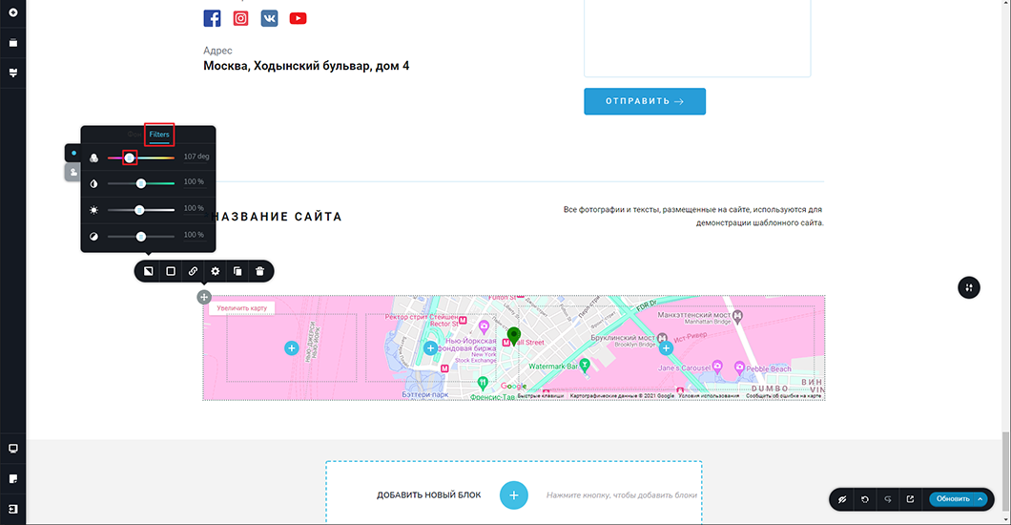Screen dimensions: 1011x525
Task: Adjust the hue slider handle
Action: tap(130, 157)
